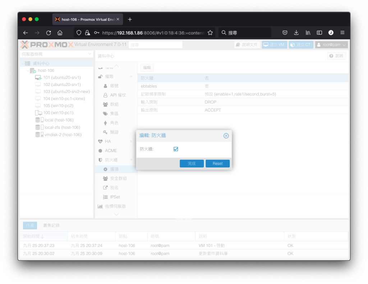
Task: Click the Proxmox header search field
Action: pos(155,45)
